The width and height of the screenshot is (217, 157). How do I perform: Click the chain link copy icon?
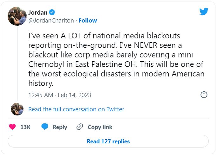80,127
